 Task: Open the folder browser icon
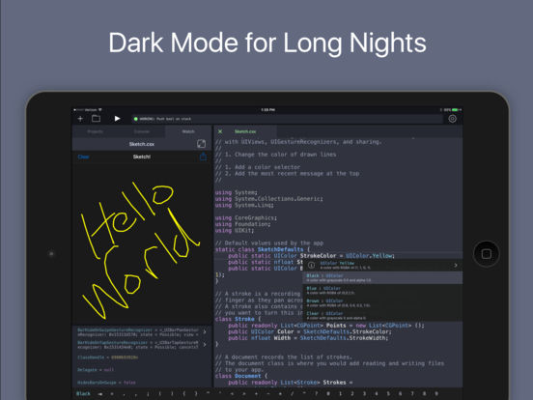pyautogui.click(x=97, y=119)
